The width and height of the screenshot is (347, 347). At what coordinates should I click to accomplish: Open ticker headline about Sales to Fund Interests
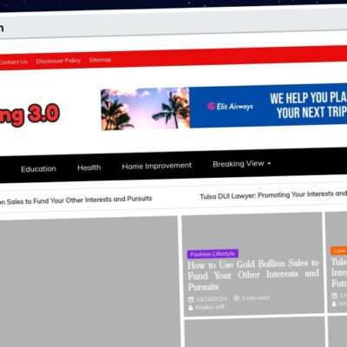click(75, 200)
